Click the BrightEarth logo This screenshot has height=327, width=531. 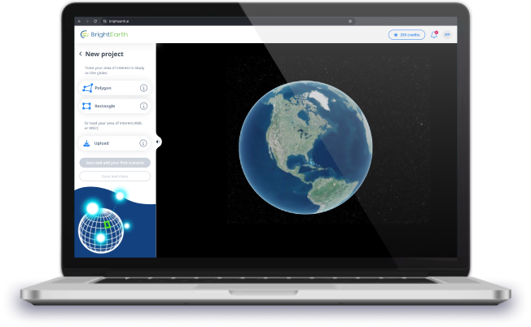103,34
